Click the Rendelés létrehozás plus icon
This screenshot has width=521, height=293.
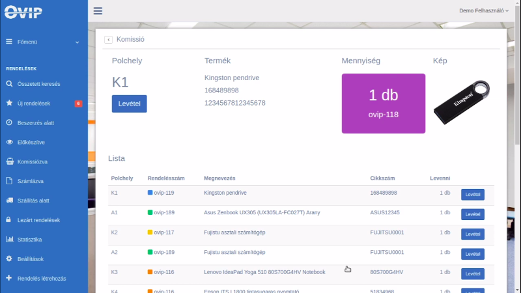(x=9, y=278)
